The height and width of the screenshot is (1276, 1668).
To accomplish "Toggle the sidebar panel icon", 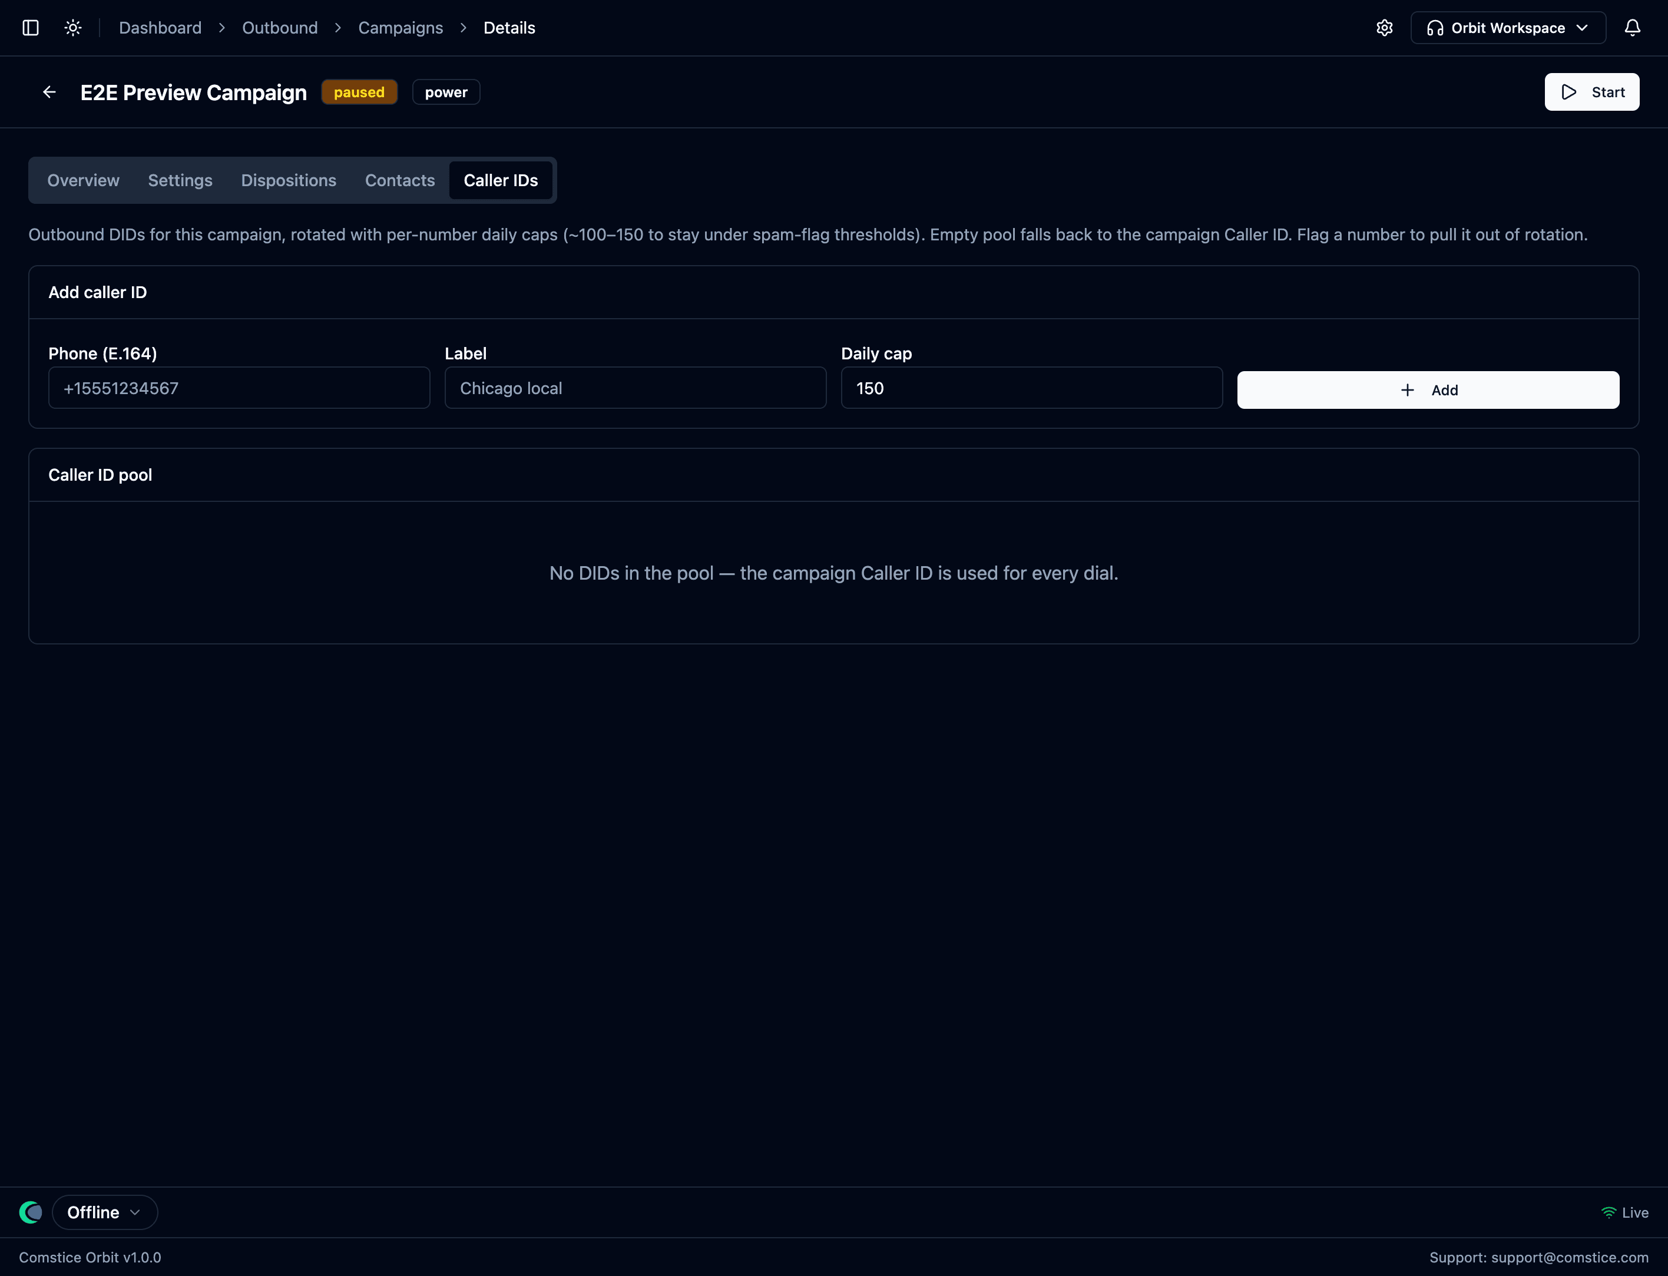I will click(x=31, y=28).
